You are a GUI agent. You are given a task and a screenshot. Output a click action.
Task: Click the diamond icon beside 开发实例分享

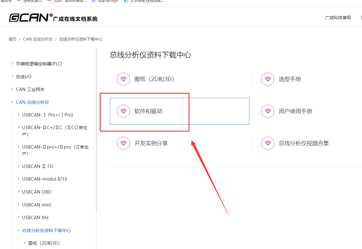click(x=123, y=143)
